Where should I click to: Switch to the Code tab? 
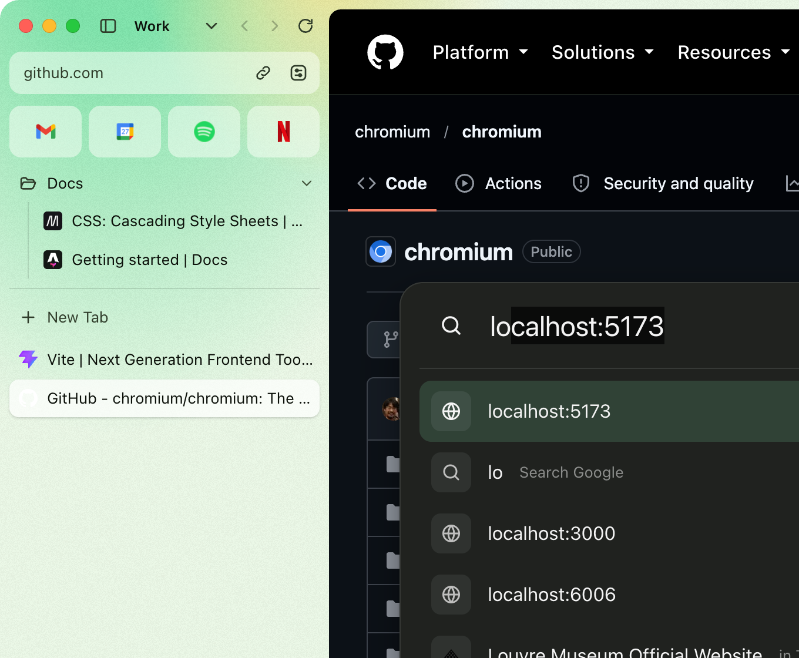tap(392, 183)
